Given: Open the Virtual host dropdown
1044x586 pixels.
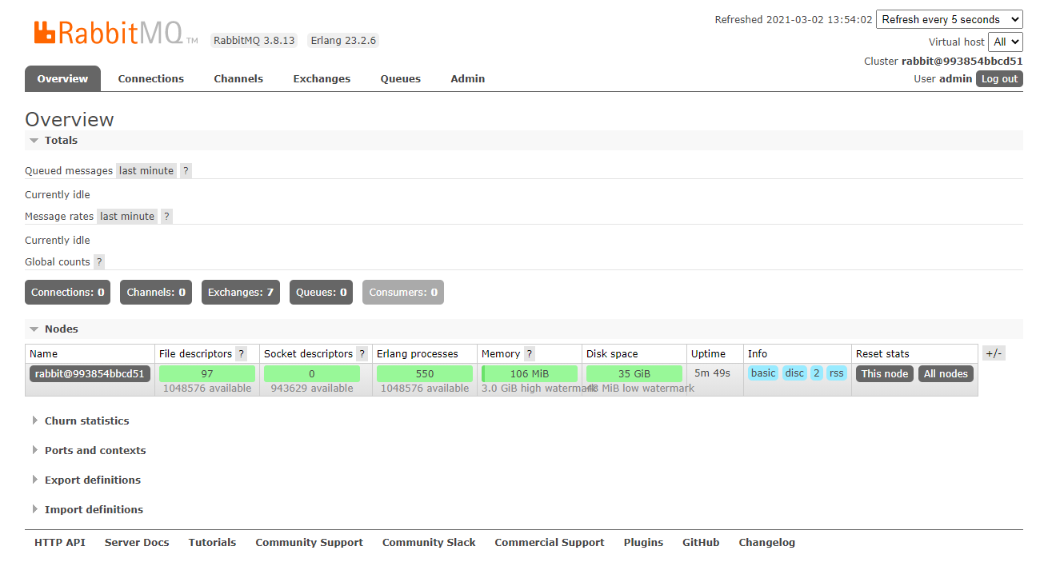Looking at the screenshot, I should point(1006,42).
